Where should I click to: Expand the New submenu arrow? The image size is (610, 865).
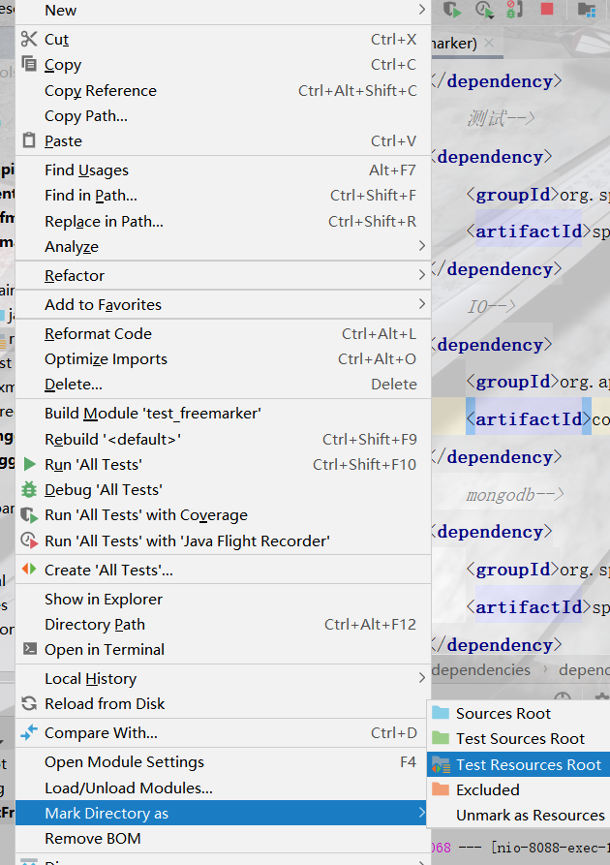(421, 11)
